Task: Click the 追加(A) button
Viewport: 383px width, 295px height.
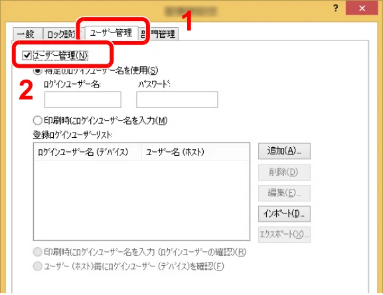Action: click(x=284, y=151)
